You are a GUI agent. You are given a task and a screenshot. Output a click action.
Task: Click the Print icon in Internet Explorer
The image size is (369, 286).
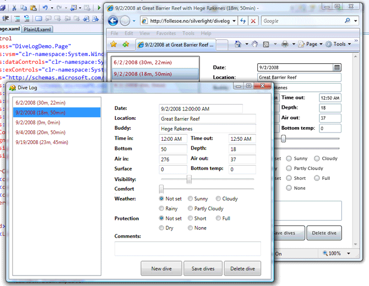pyautogui.click(x=285, y=44)
